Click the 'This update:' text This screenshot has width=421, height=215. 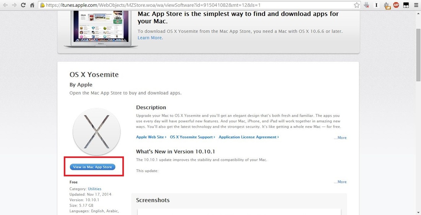tap(147, 171)
